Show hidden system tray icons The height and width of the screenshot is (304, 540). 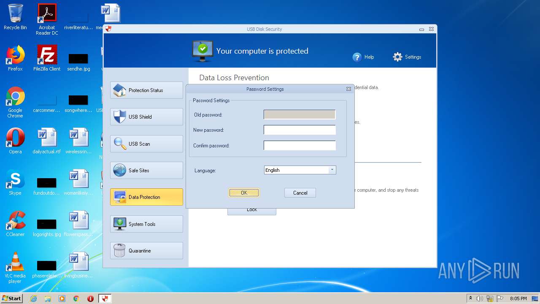(x=470, y=299)
